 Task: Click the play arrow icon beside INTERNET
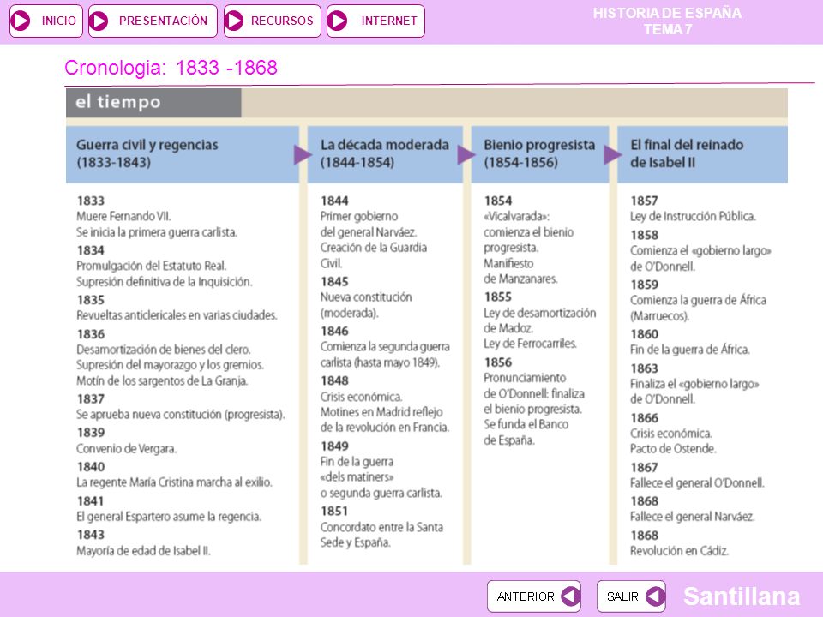point(338,21)
